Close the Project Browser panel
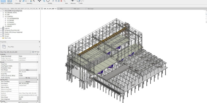This screenshot has height=103, width=207. tap(39, 9)
